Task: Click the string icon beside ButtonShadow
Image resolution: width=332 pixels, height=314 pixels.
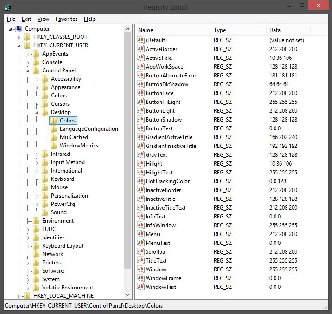Action: pyautogui.click(x=141, y=119)
